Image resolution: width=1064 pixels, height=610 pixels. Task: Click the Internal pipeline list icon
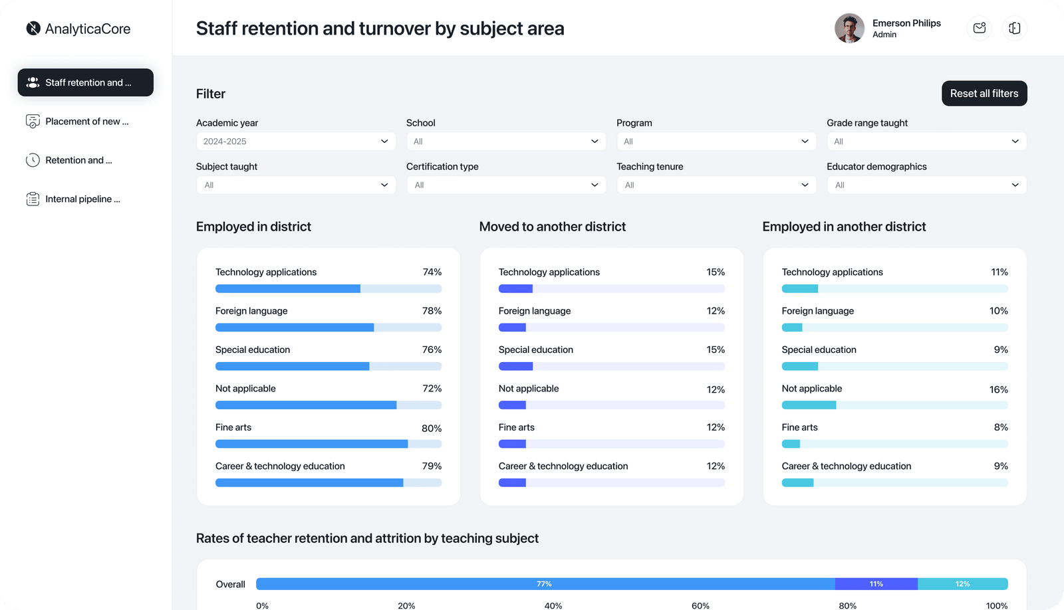[x=33, y=199]
